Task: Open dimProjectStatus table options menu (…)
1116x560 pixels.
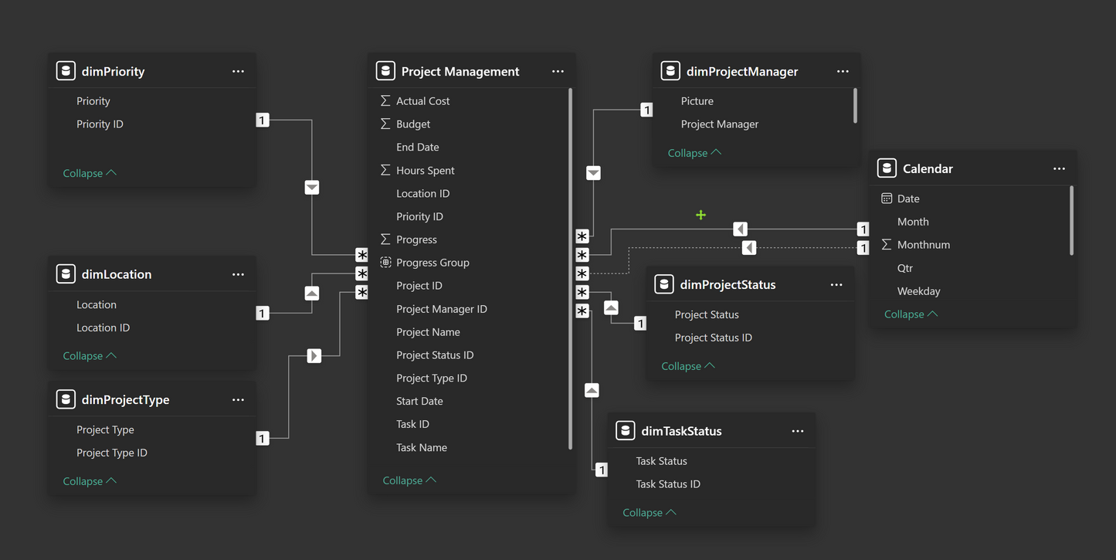Action: [x=836, y=284]
